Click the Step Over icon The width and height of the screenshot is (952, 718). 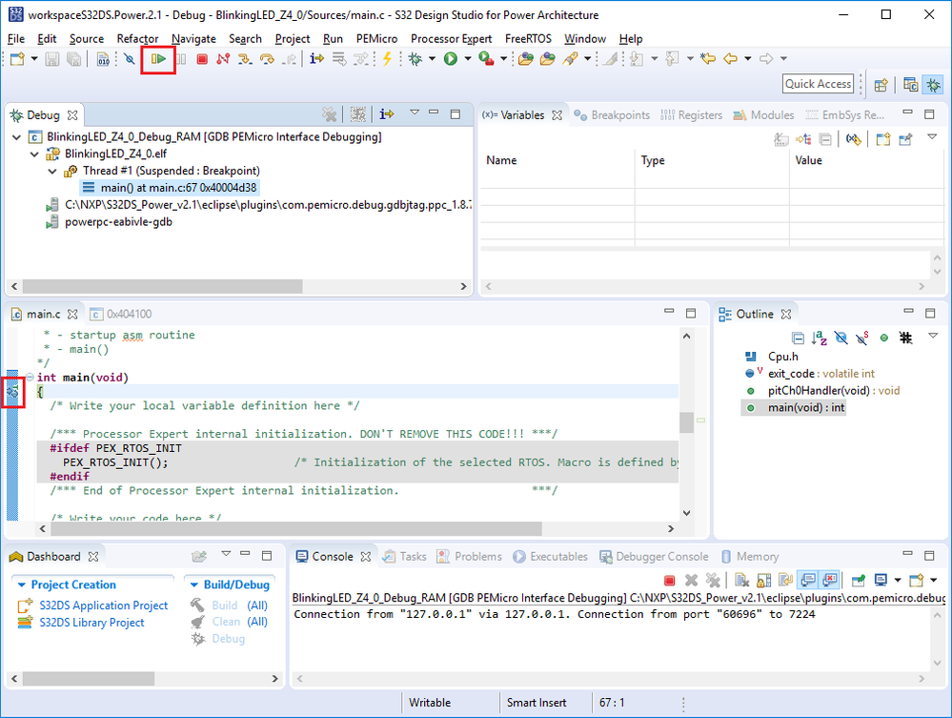coord(267,59)
